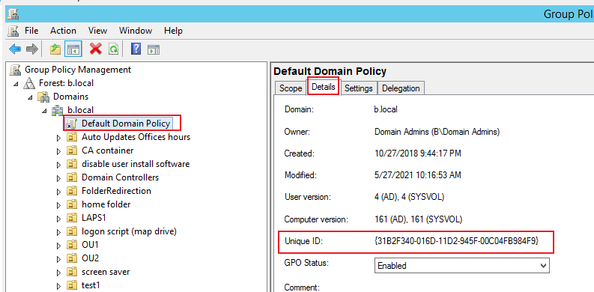The image size is (594, 292).
Task: Click the b.local domain icon
Action: [58, 110]
